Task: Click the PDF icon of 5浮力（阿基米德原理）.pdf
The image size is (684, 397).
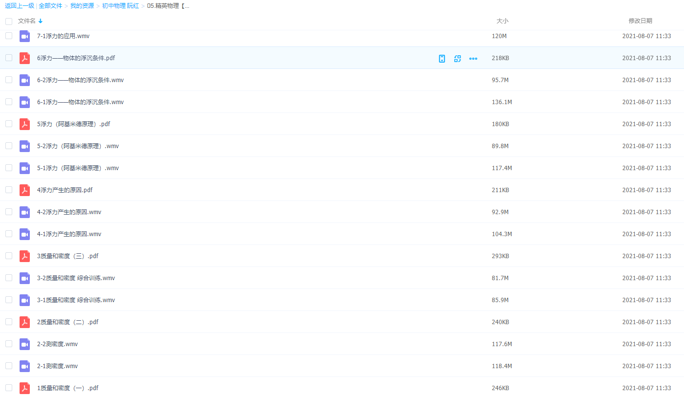Action: (24, 124)
